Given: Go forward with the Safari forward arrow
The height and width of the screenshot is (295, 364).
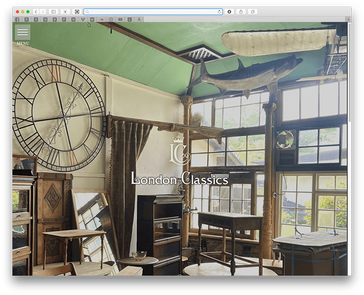Looking at the screenshot, I should click(43, 12).
